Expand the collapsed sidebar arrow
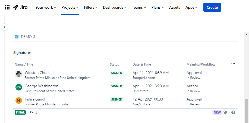Viewport: 249px width, 123px height. point(5,27)
